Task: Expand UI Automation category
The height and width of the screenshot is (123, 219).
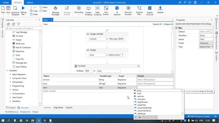Action: point(10,94)
